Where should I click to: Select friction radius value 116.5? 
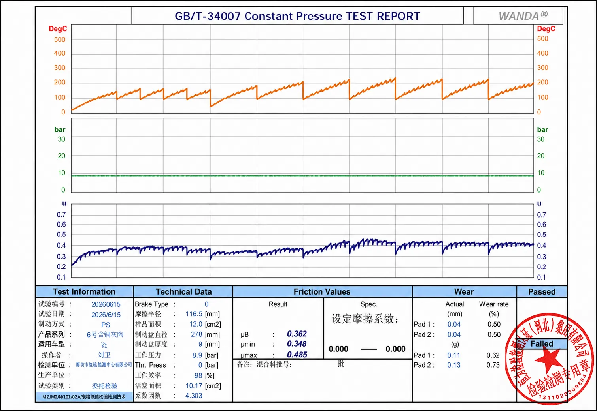coord(194,314)
